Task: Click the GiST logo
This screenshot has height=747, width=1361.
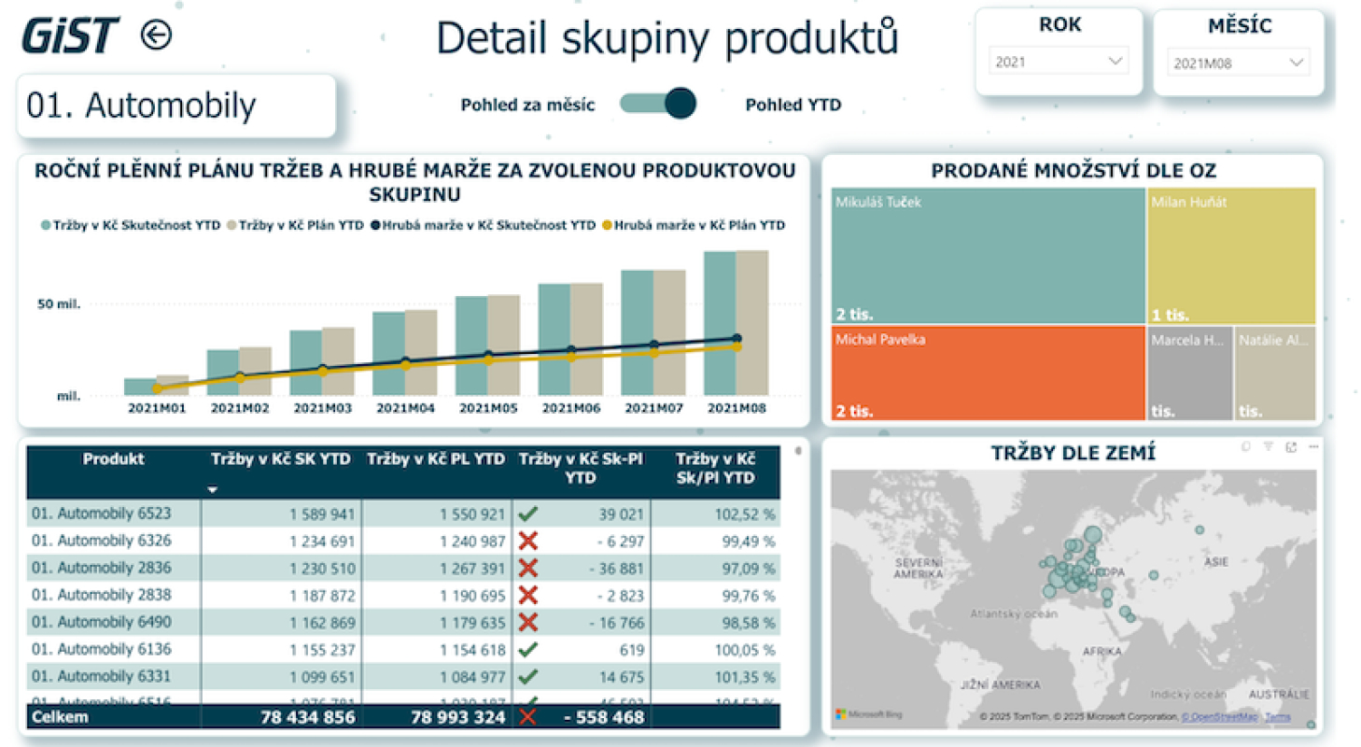Action: point(70,35)
